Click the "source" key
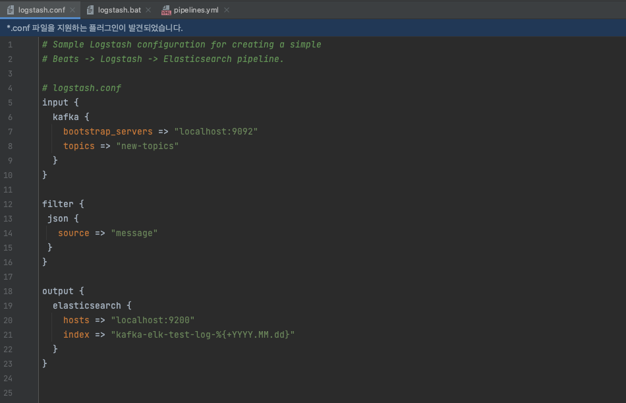Screen dimensions: 626x403 [73, 233]
